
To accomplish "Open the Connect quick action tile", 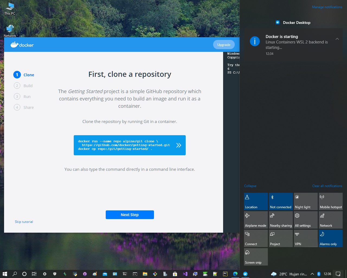I will (256, 238).
